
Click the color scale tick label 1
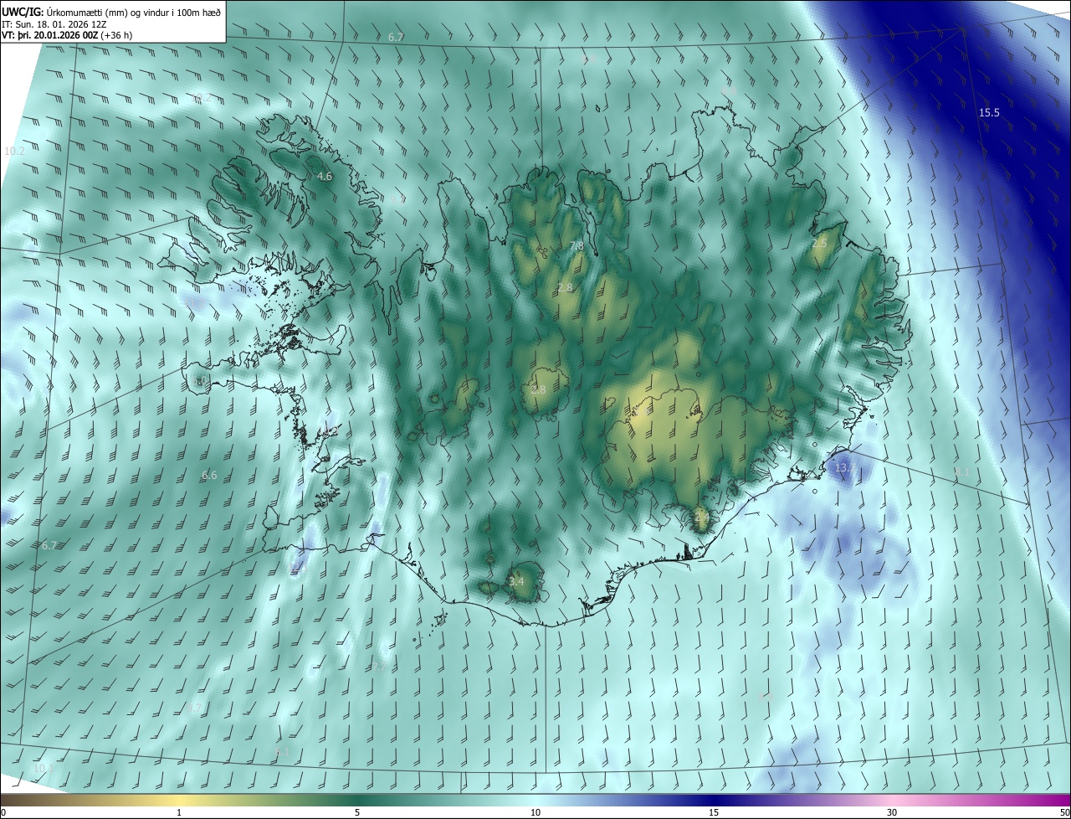click(179, 813)
